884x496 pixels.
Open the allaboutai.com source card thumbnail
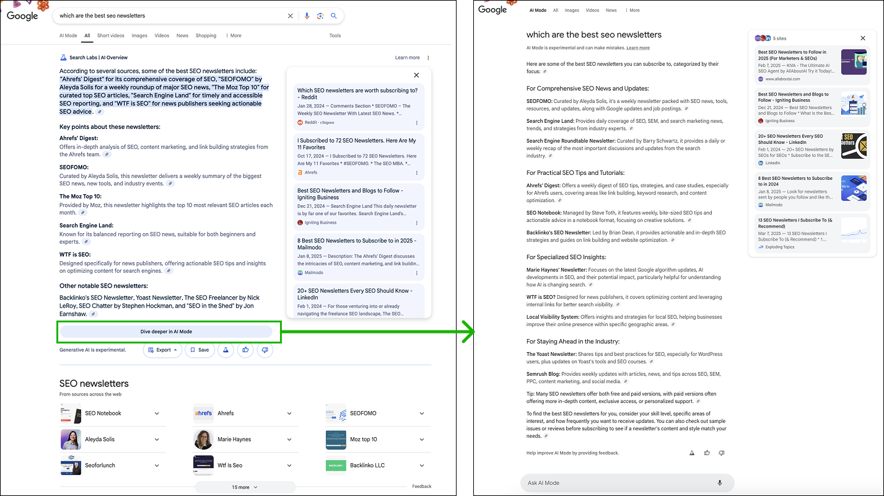click(854, 62)
